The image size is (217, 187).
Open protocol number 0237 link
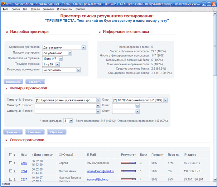click(24, 179)
